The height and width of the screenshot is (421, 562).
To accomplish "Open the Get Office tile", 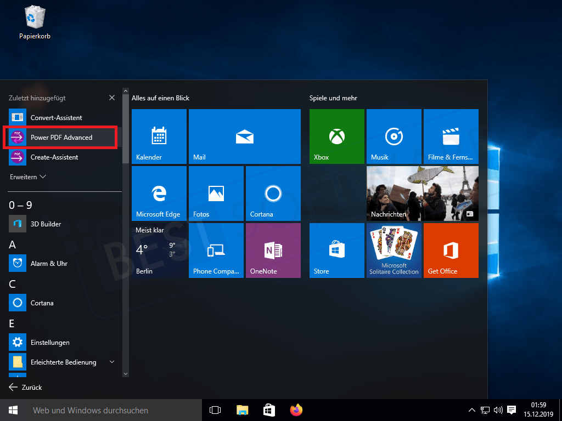I will tap(451, 251).
